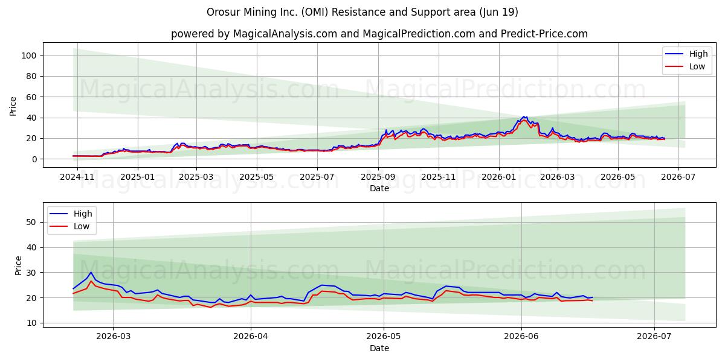Click the '2025-11' date tick label
Image resolution: width=725 pixels, height=362 pixels.
tap(438, 178)
